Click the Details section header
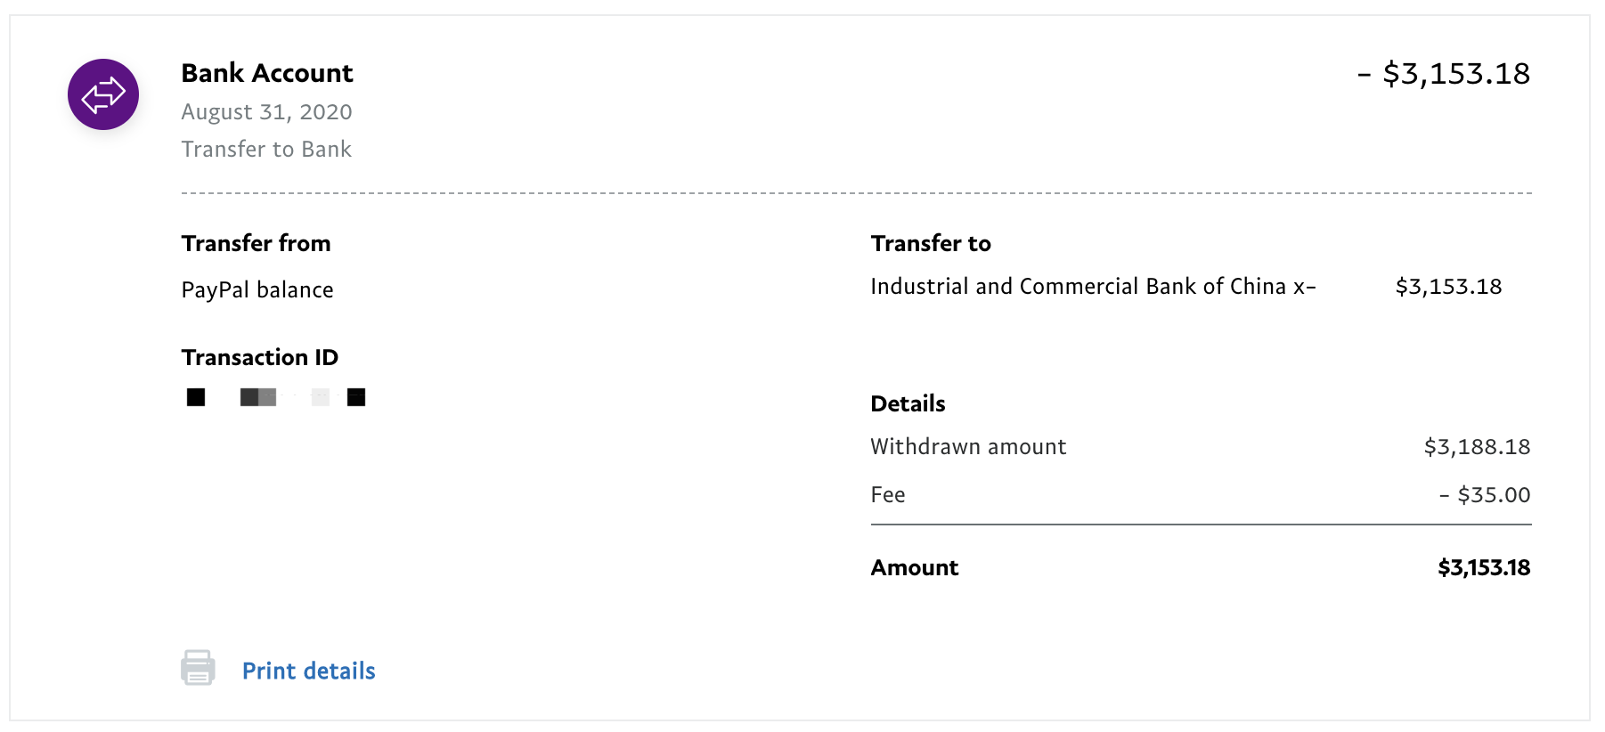 908,403
